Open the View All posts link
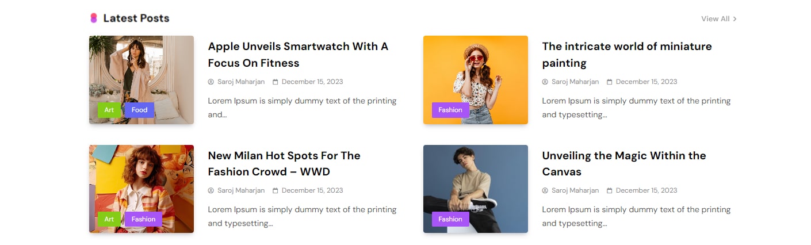 pos(715,19)
